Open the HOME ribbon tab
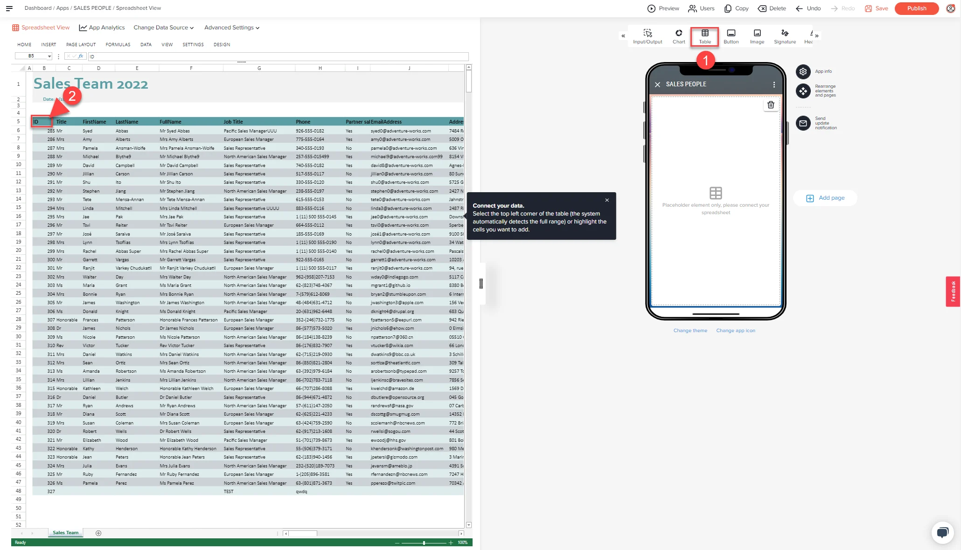This screenshot has width=961, height=550. click(x=24, y=45)
